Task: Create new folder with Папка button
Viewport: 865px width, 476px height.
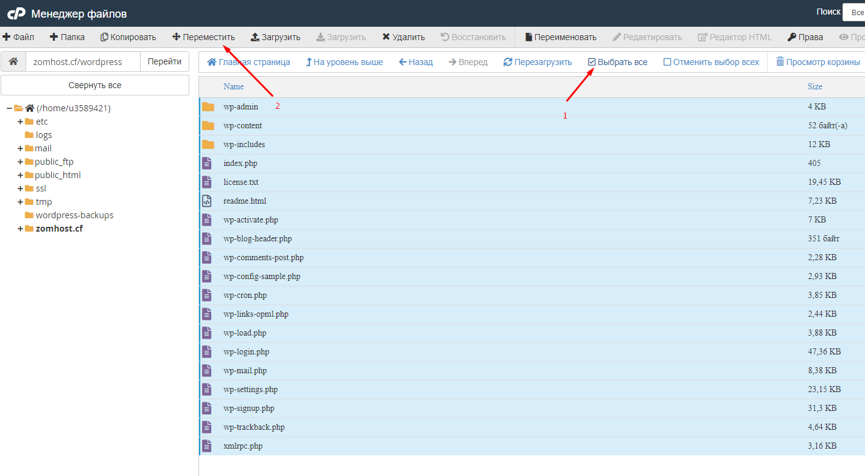Action: pos(67,37)
